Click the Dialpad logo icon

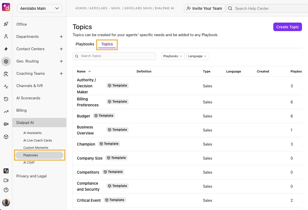[6, 7]
